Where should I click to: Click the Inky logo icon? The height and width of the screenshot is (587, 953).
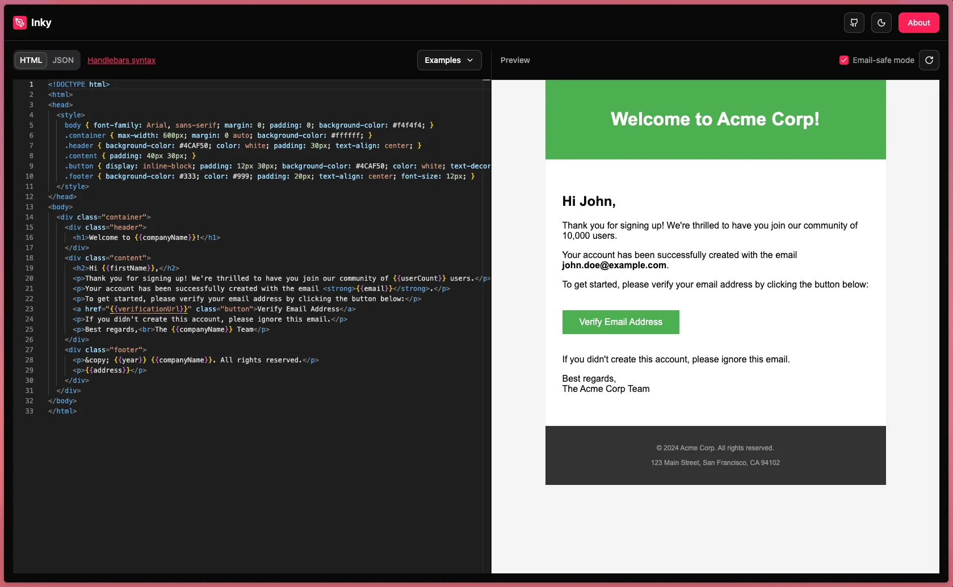pyautogui.click(x=20, y=23)
